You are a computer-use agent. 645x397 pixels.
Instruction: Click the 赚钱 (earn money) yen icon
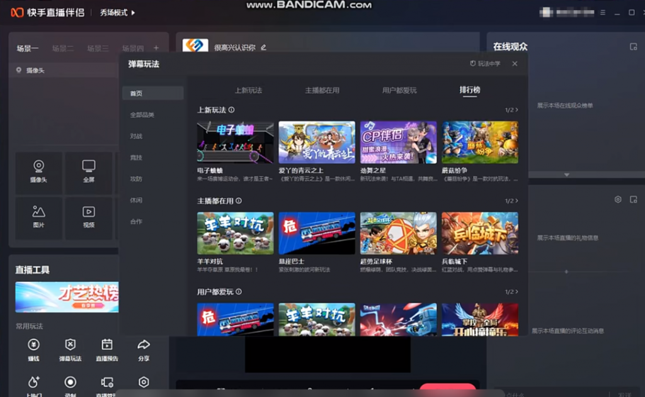click(x=34, y=344)
